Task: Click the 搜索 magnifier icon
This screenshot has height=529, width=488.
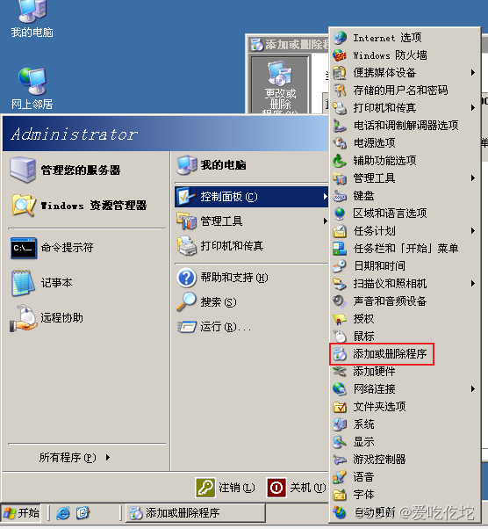Action: click(x=186, y=302)
